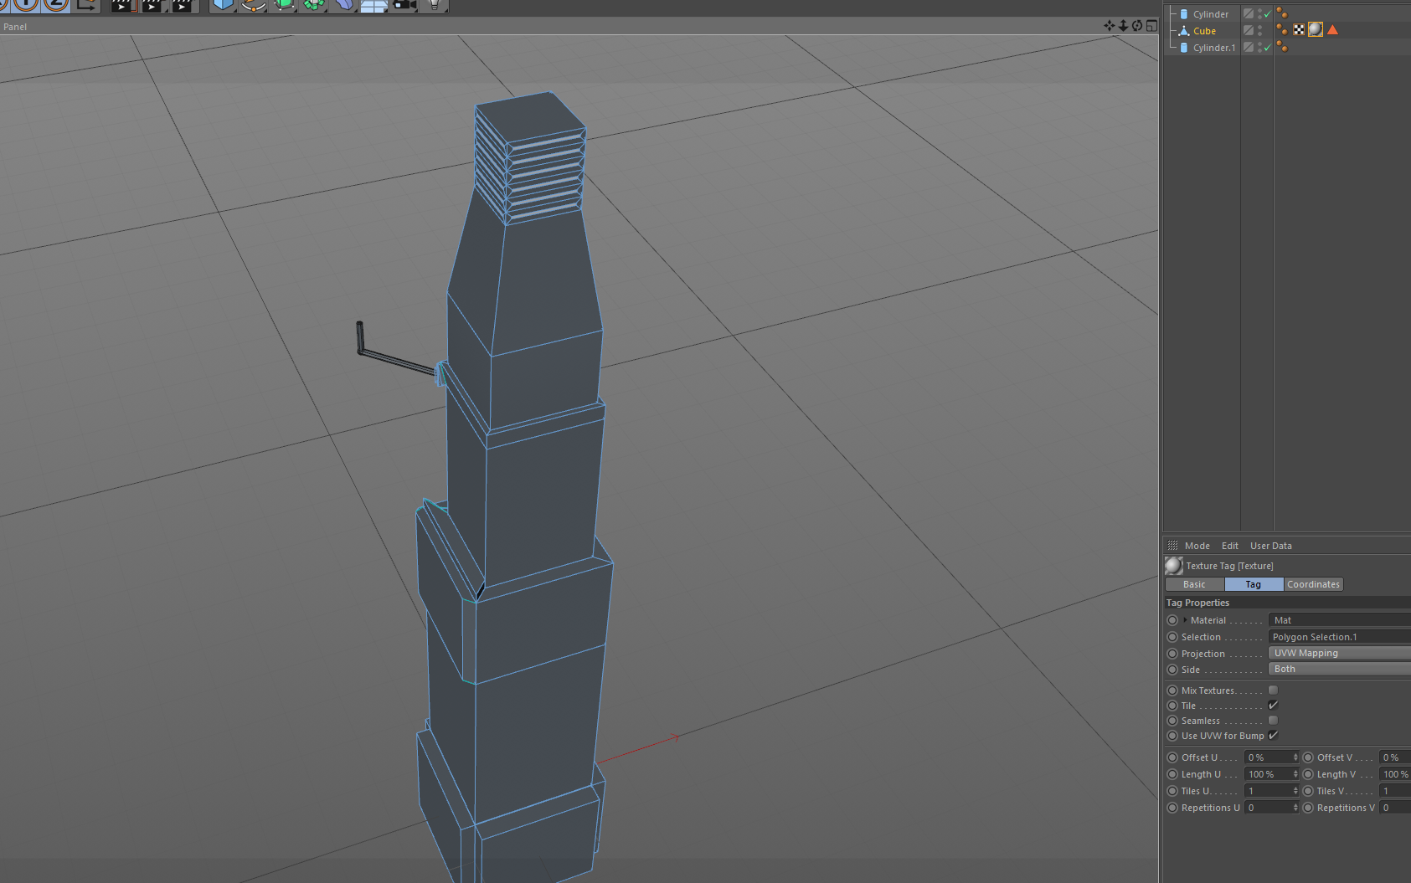The height and width of the screenshot is (883, 1411).
Task: Click the viewport rotate camera icon
Action: pos(1137,26)
